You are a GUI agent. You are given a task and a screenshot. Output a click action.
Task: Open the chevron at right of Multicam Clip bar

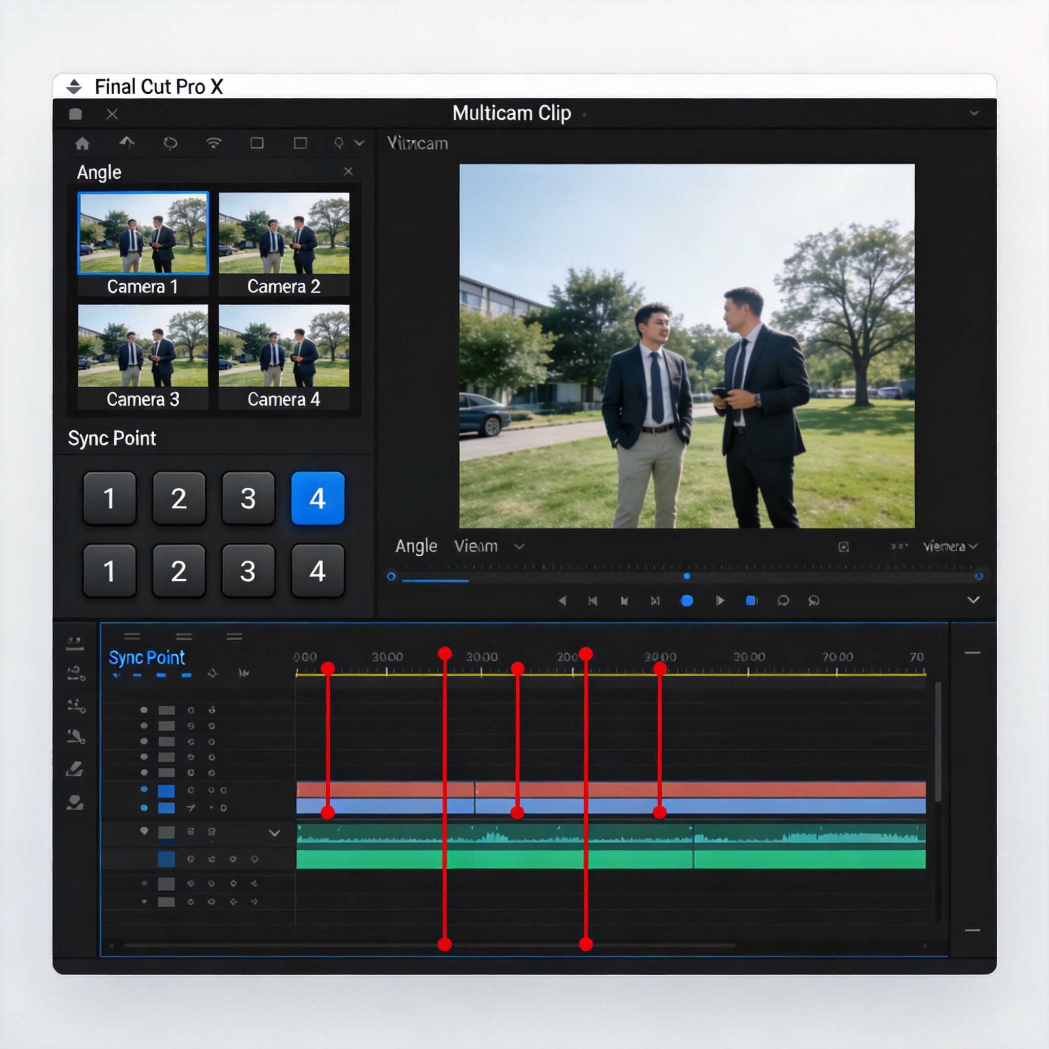(x=974, y=113)
